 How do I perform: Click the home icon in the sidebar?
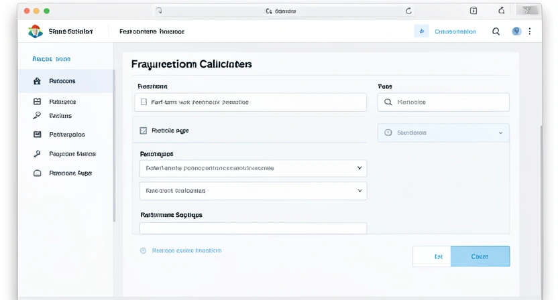pos(37,81)
